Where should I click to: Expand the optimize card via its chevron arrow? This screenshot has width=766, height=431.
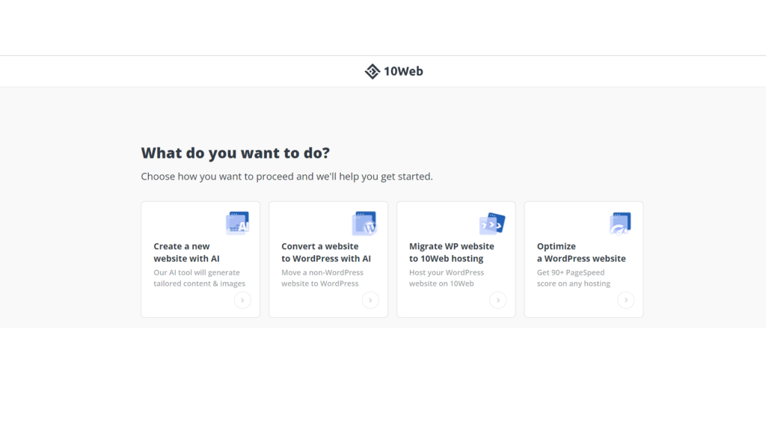(x=626, y=300)
